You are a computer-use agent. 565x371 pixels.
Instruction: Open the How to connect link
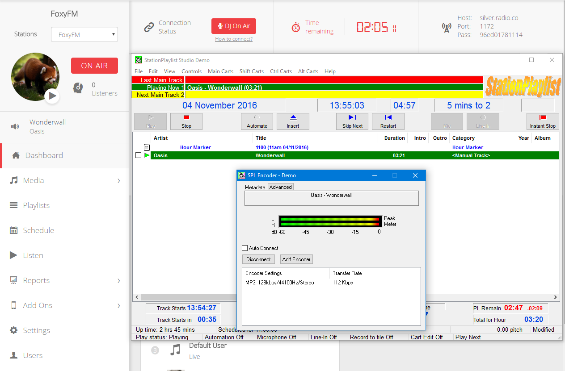(x=234, y=39)
